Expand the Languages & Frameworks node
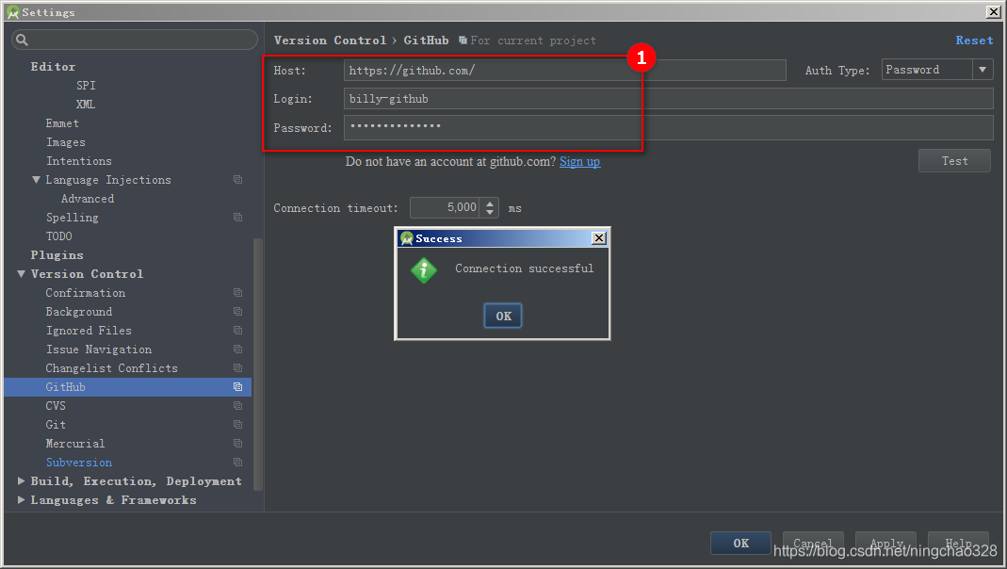Viewport: 1007px width, 569px height. click(21, 499)
